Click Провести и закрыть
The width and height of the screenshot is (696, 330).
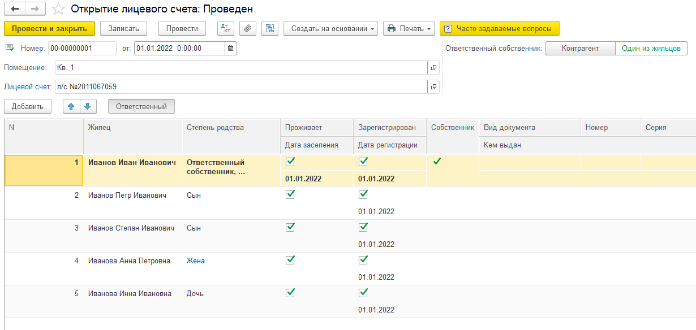point(49,28)
